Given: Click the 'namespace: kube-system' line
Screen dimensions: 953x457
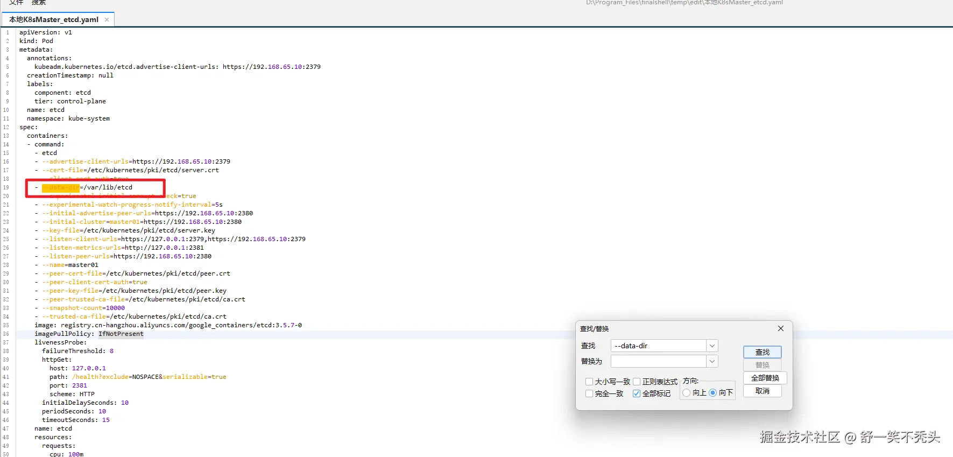Looking at the screenshot, I should (68, 118).
